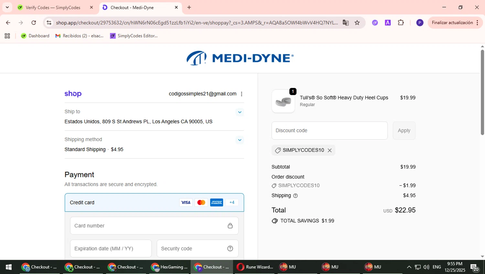Click the Medi-Dyne logo
Screen dimensions: 485x274
pos(240,58)
